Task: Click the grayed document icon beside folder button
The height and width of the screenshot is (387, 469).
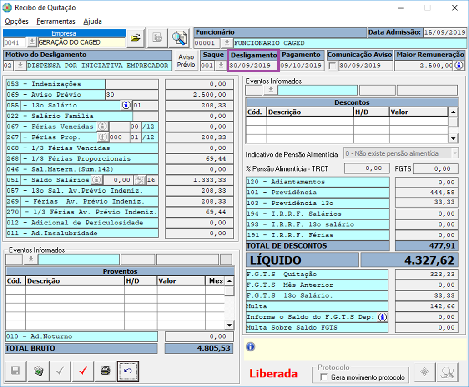Action: coord(157,38)
